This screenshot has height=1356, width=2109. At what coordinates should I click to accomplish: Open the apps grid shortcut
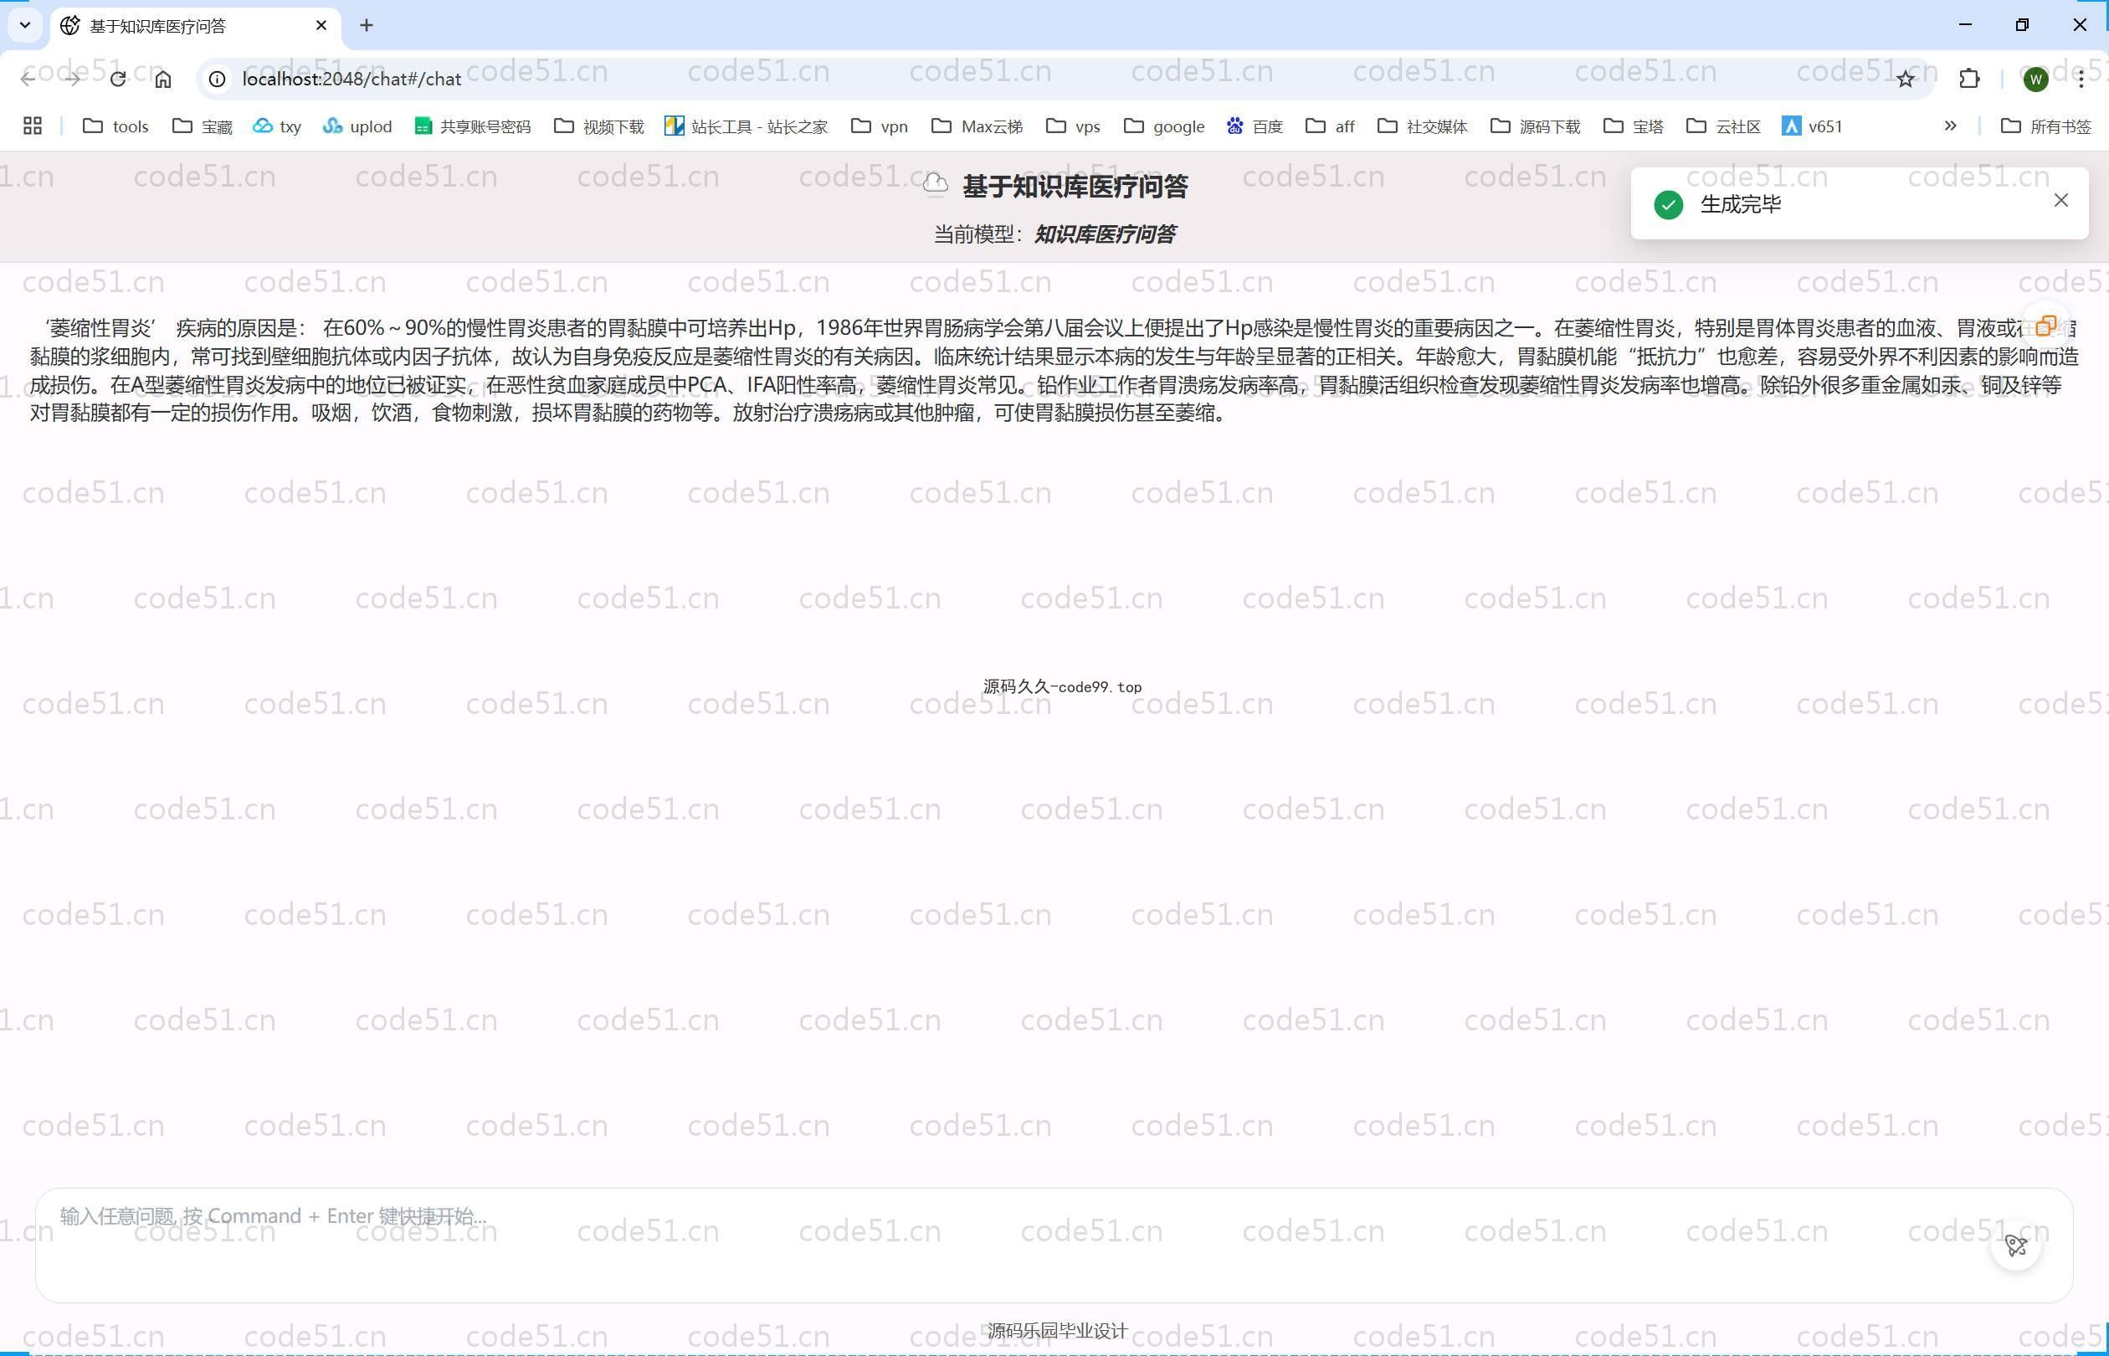pos(33,126)
